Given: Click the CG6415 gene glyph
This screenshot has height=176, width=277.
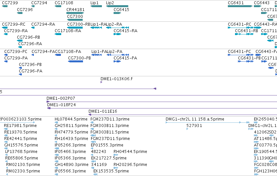Looking at the screenshot, I should pos(117,13).
